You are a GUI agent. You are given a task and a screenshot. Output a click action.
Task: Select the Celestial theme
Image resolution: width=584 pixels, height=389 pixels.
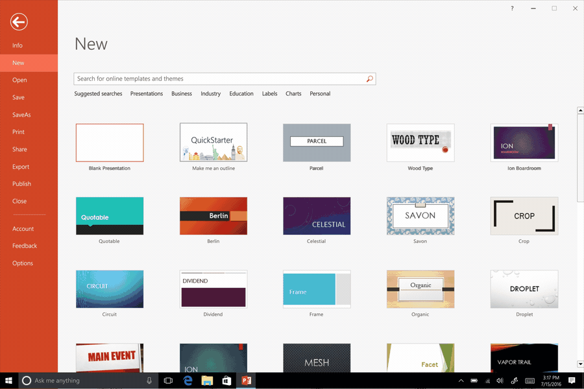(317, 216)
